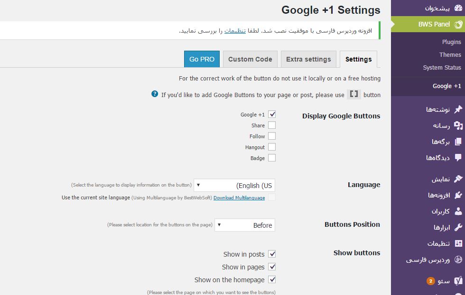
Task: Click the blue question mark help icon
Action: [155, 94]
